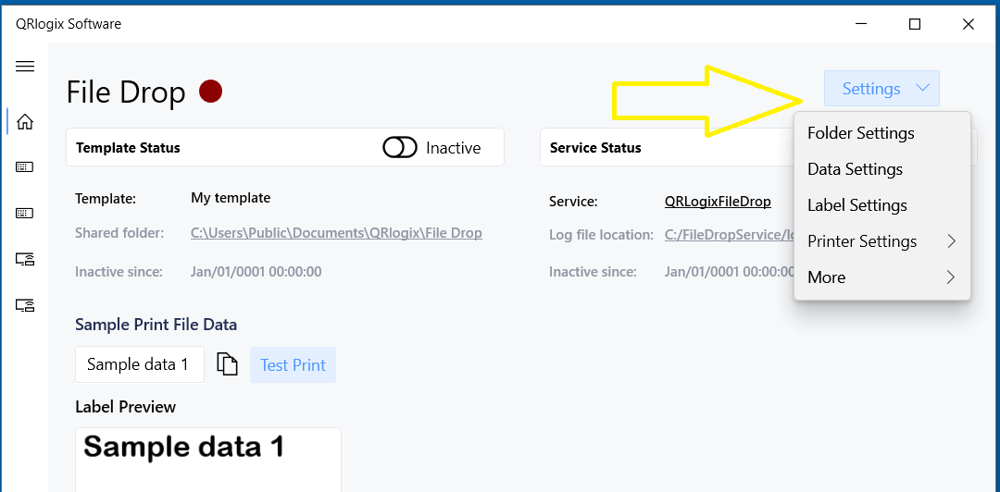Open the QRLogixFileDrop service link
The width and height of the screenshot is (1000, 492).
pyautogui.click(x=718, y=202)
